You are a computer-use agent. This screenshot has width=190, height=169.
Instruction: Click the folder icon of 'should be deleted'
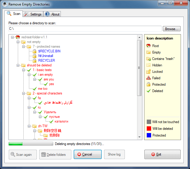[23, 65]
